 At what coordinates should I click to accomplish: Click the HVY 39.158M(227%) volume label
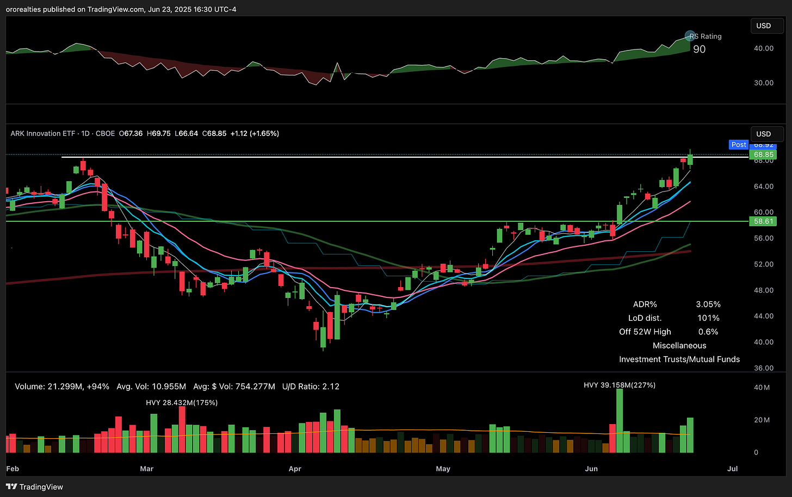[620, 385]
